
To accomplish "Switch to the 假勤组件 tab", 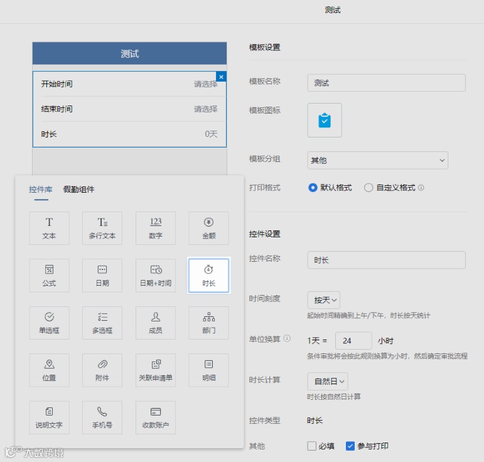I will coord(78,189).
